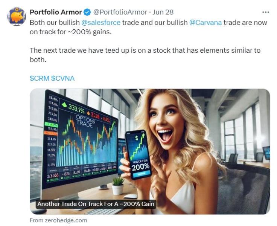277x226 pixels.
Task: Open the @PortfolioArmor handle link
Action: 120,12
